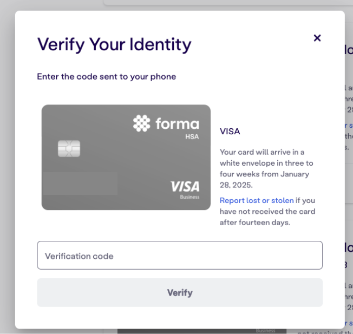Viewport: 353px width, 334px height.
Task: Focus the Verification code field
Action: pos(180,255)
